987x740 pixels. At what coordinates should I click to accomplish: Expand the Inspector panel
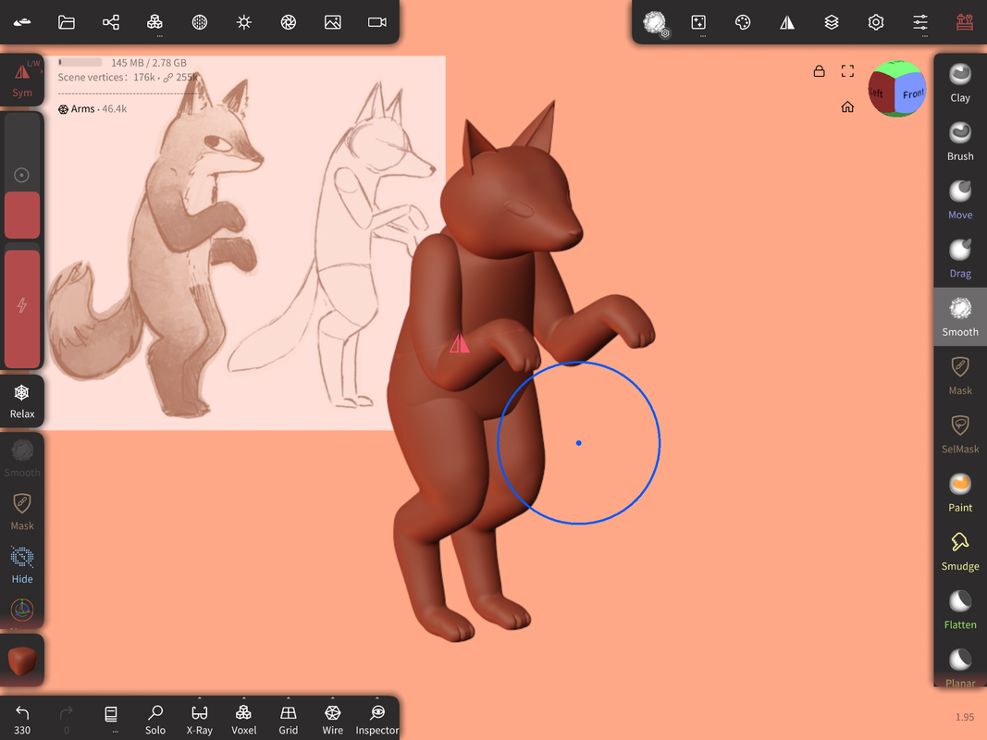tap(376, 718)
